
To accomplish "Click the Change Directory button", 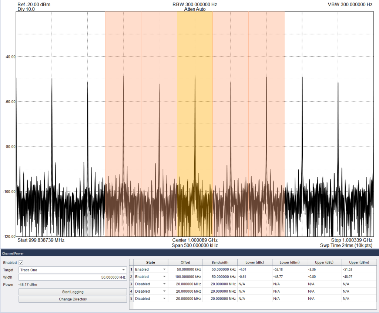I will (x=73, y=299).
